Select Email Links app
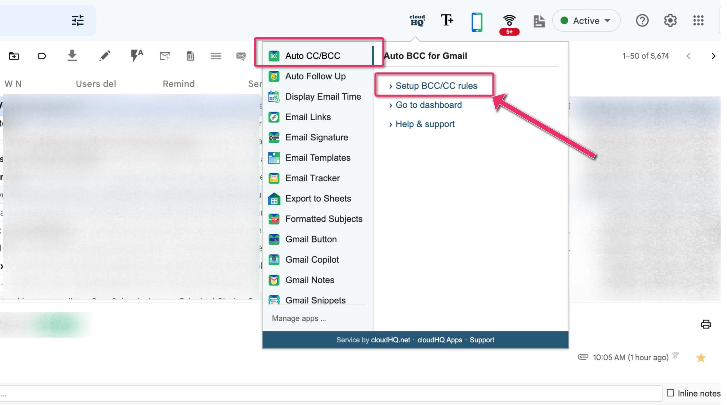The height and width of the screenshot is (405, 727). coord(318,117)
